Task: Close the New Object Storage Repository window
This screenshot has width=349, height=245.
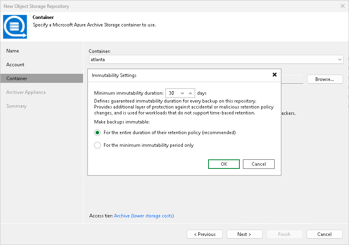Action: [343, 6]
